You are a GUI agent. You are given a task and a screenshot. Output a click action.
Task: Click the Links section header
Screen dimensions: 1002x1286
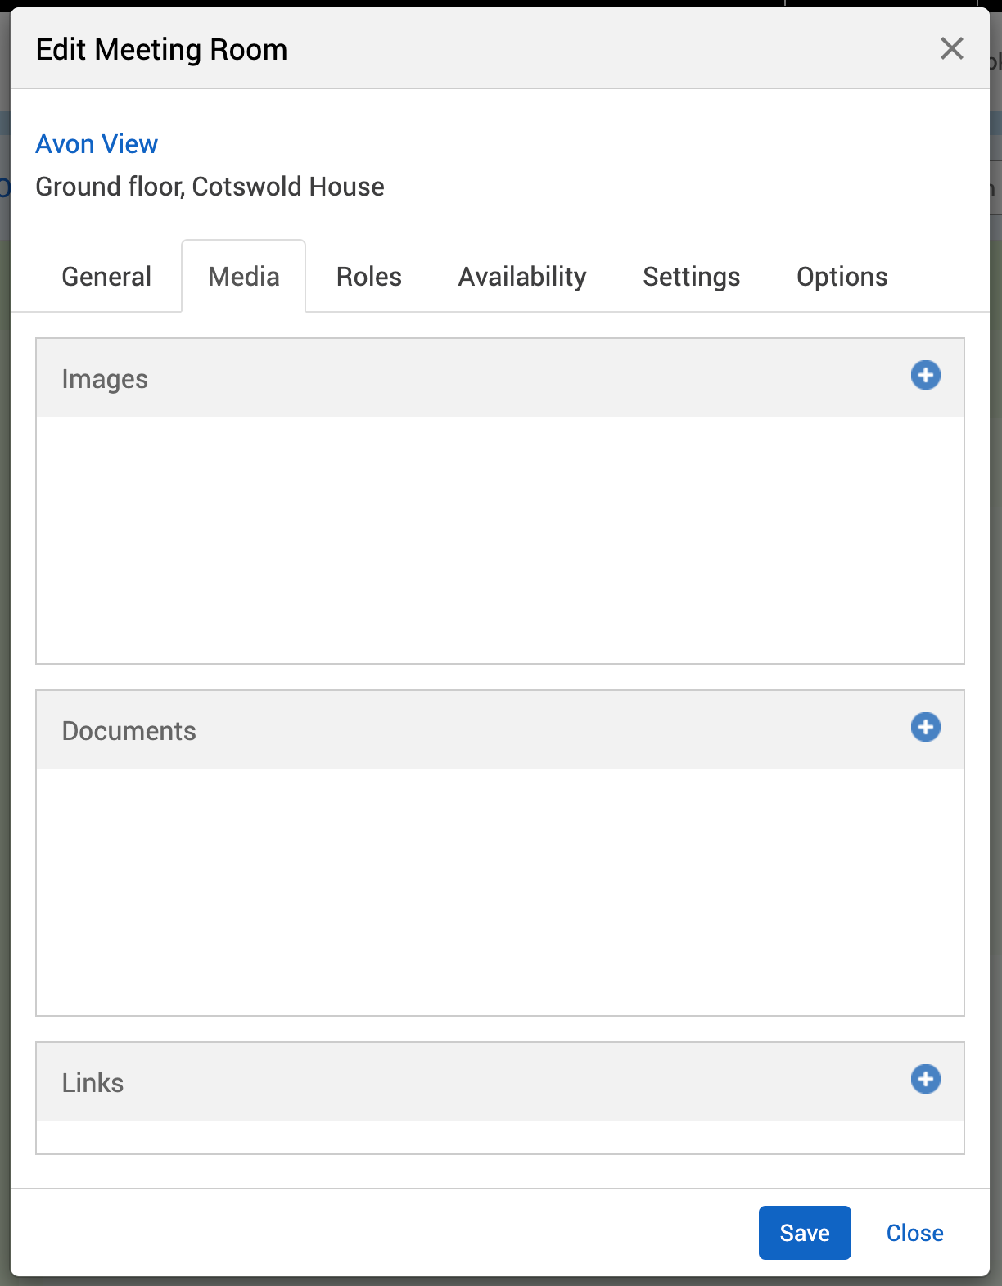click(93, 1083)
